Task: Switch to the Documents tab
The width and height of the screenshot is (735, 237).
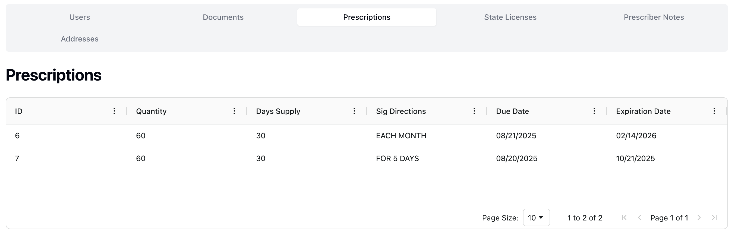Action: [223, 17]
